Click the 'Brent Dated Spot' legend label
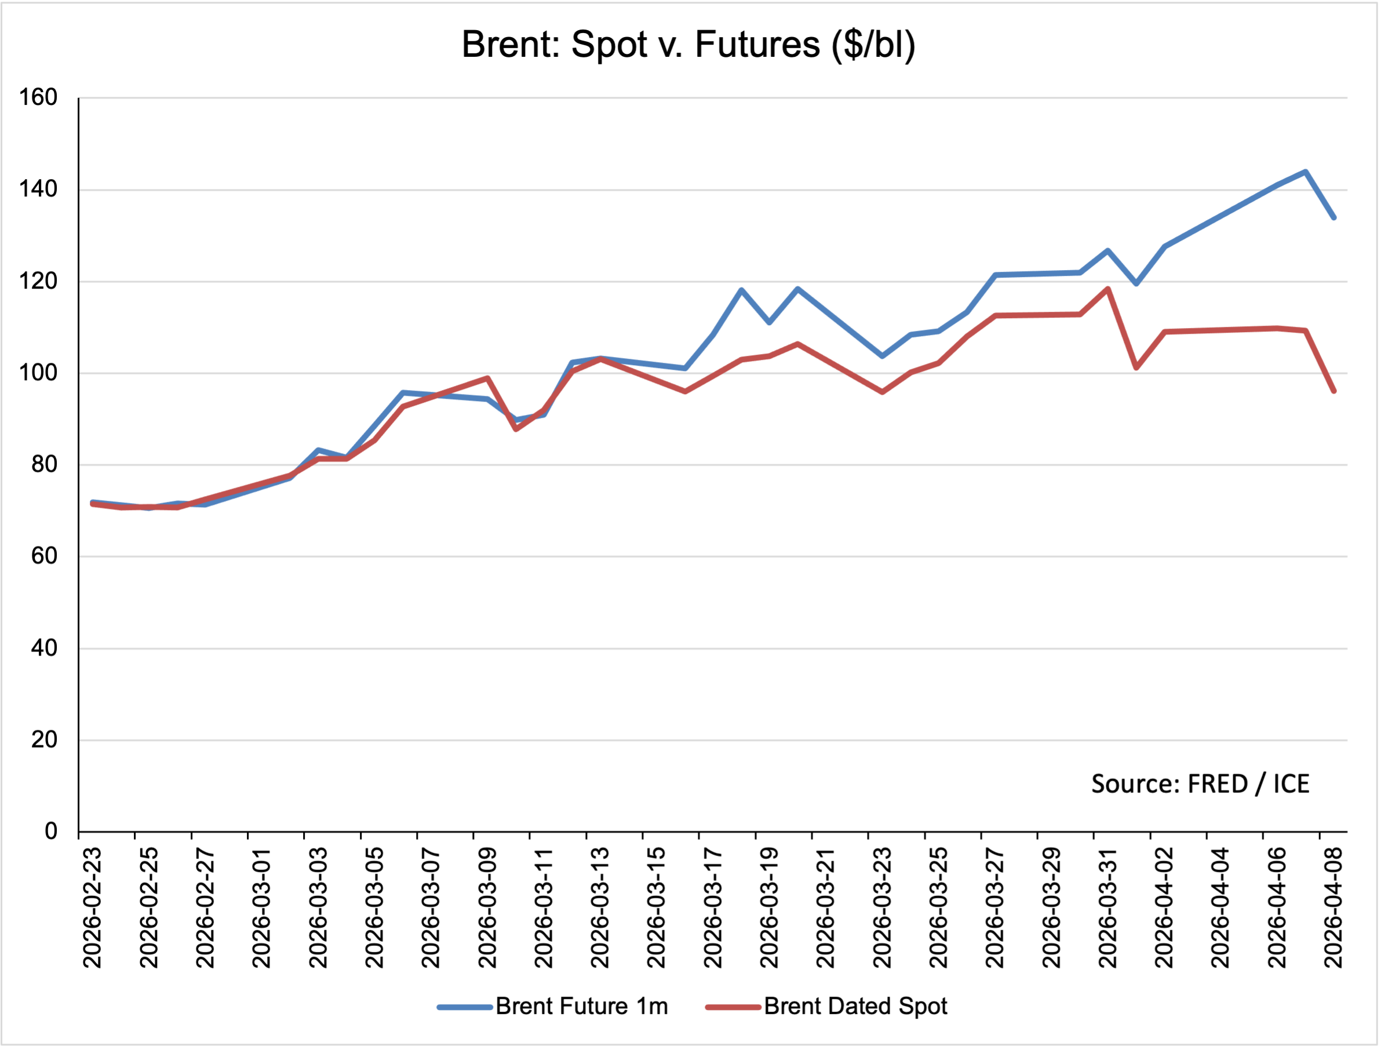This screenshot has width=1381, height=1049. (855, 1007)
